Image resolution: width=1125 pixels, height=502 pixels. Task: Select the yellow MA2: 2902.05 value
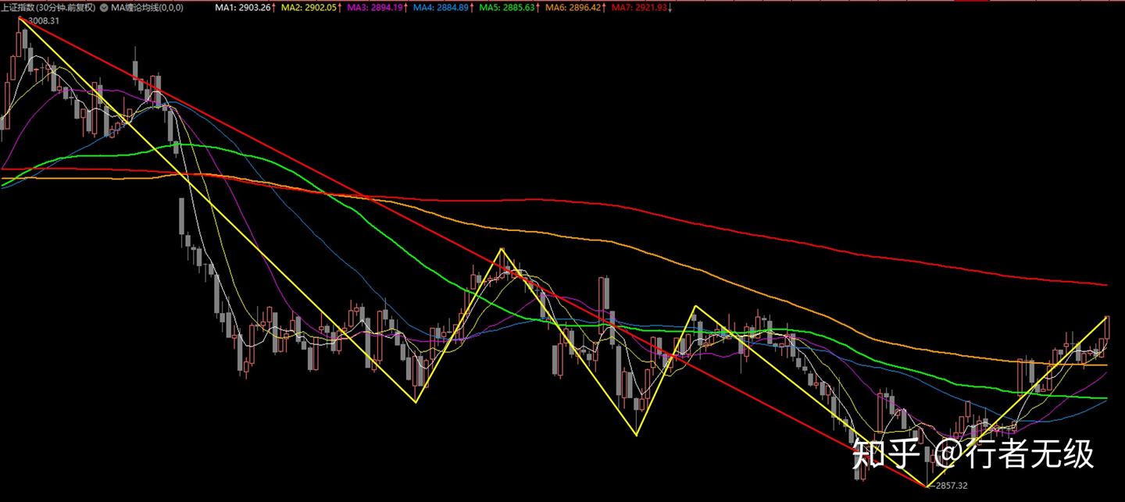(x=310, y=7)
